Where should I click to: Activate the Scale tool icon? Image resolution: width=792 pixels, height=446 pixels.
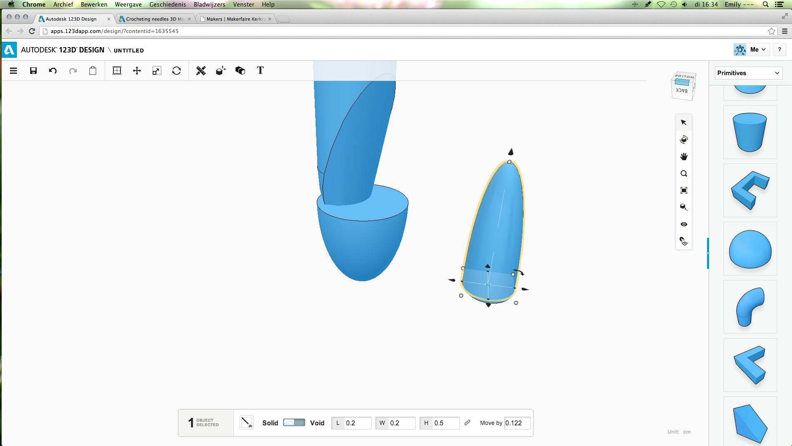[x=157, y=71]
